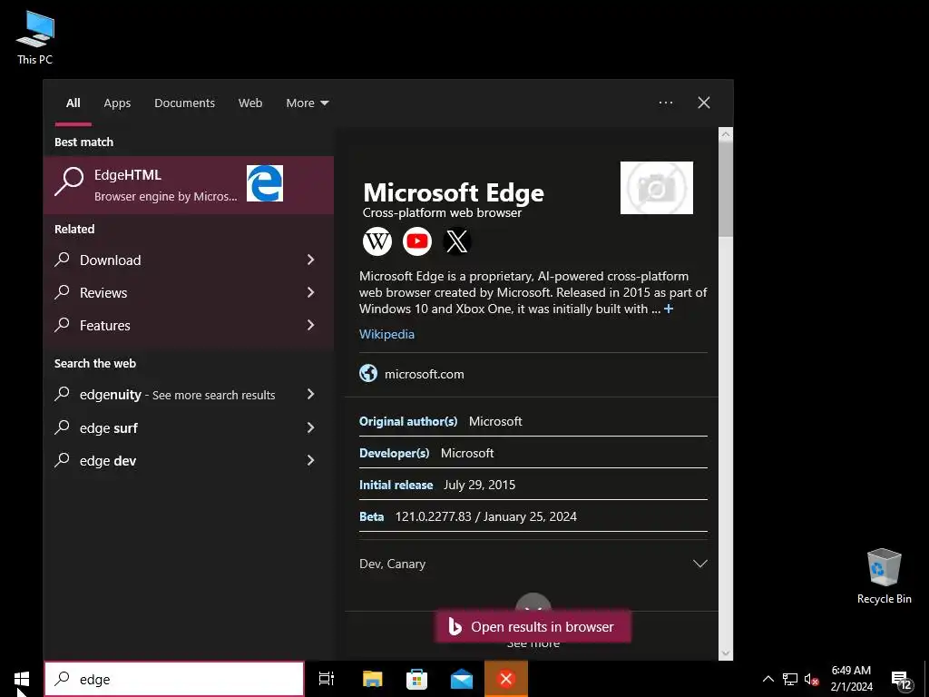
Task: Switch to the Web tab
Action: click(250, 103)
